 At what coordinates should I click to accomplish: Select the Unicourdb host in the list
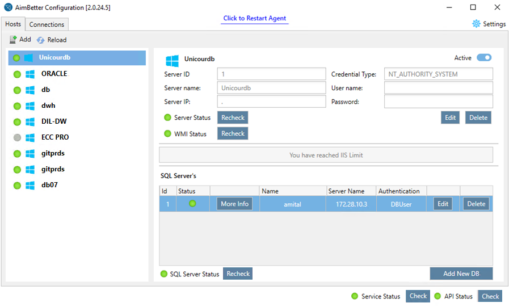(77, 58)
